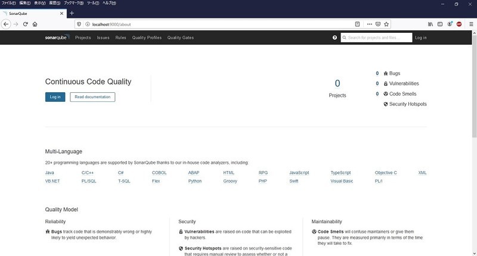The image size is (477, 256).
Task: Click the Java language link
Action: tap(49, 173)
